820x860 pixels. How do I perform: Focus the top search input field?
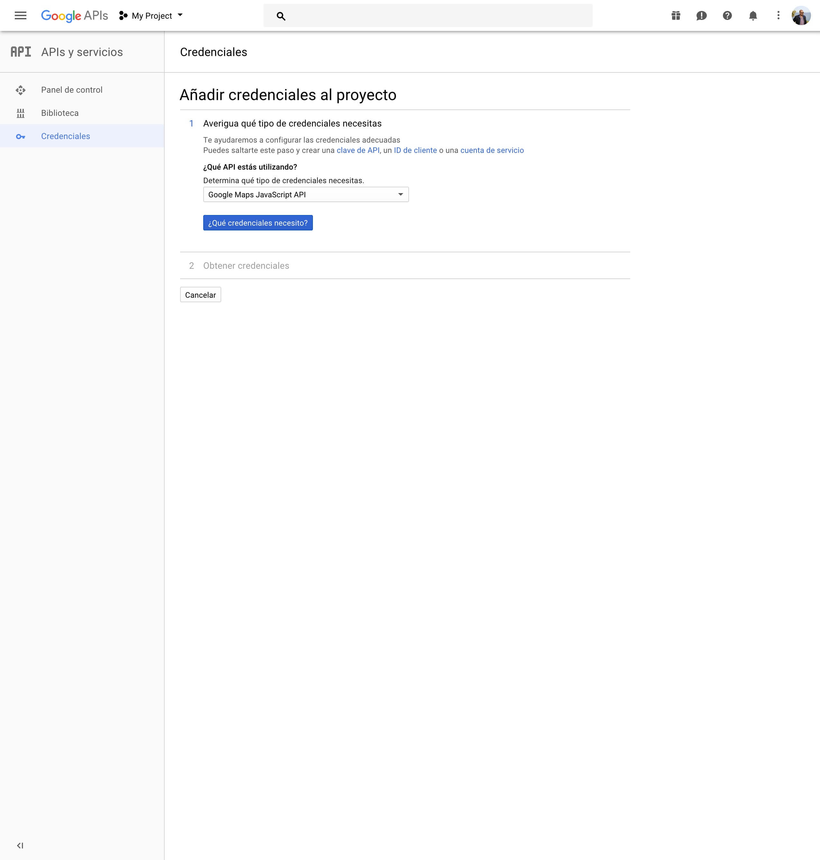(437, 16)
